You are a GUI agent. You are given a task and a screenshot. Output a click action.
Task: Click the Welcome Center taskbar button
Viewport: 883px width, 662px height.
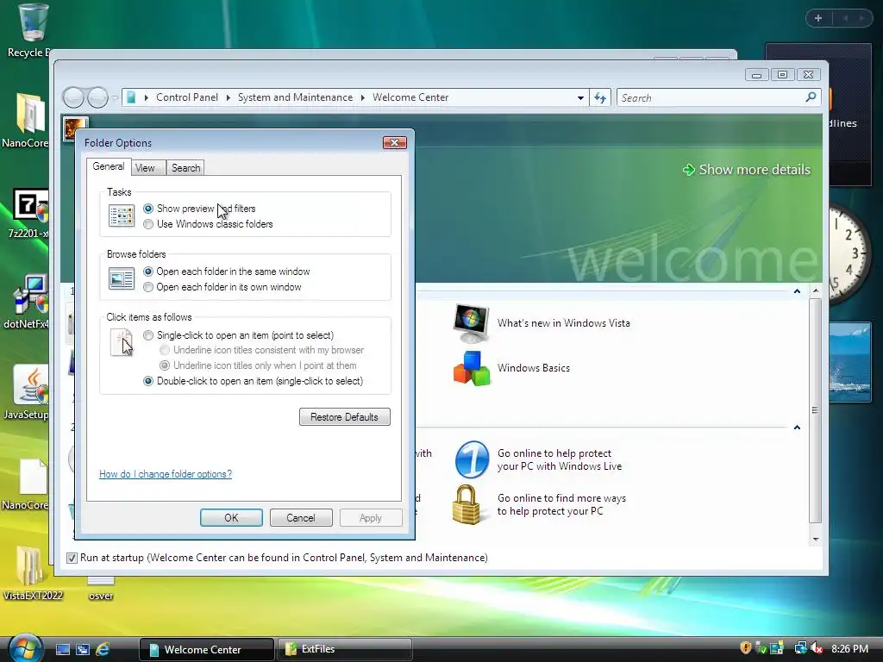click(x=206, y=649)
